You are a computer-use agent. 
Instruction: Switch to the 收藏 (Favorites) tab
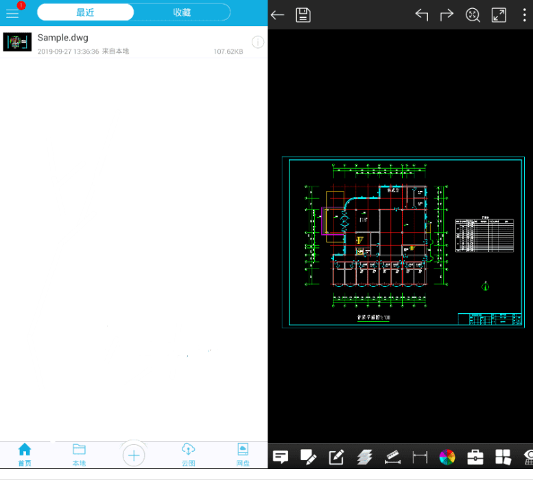(x=182, y=12)
